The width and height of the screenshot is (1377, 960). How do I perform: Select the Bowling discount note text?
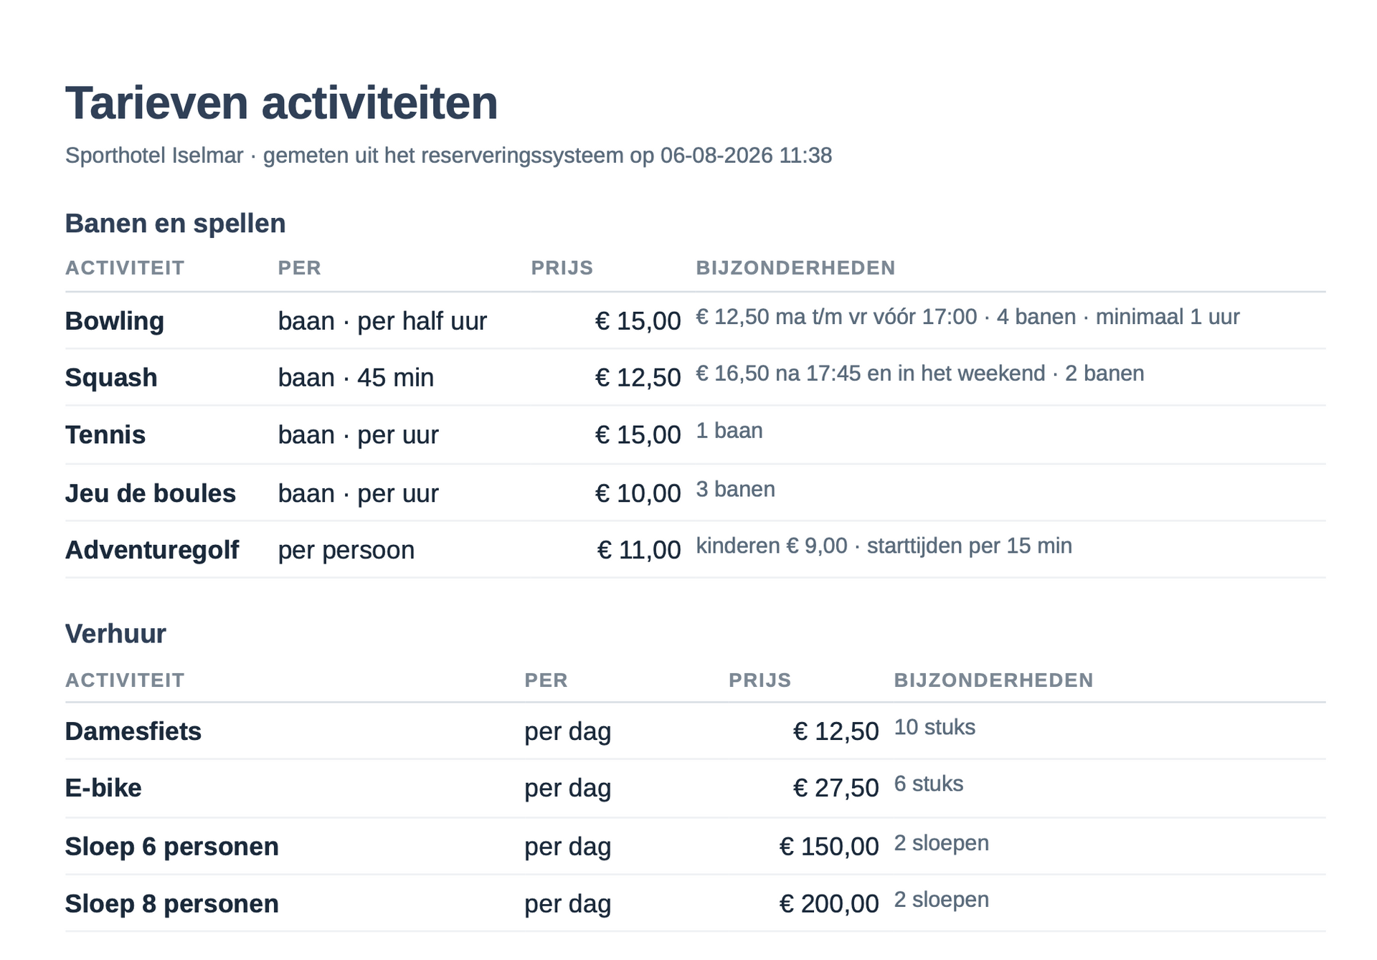967,317
